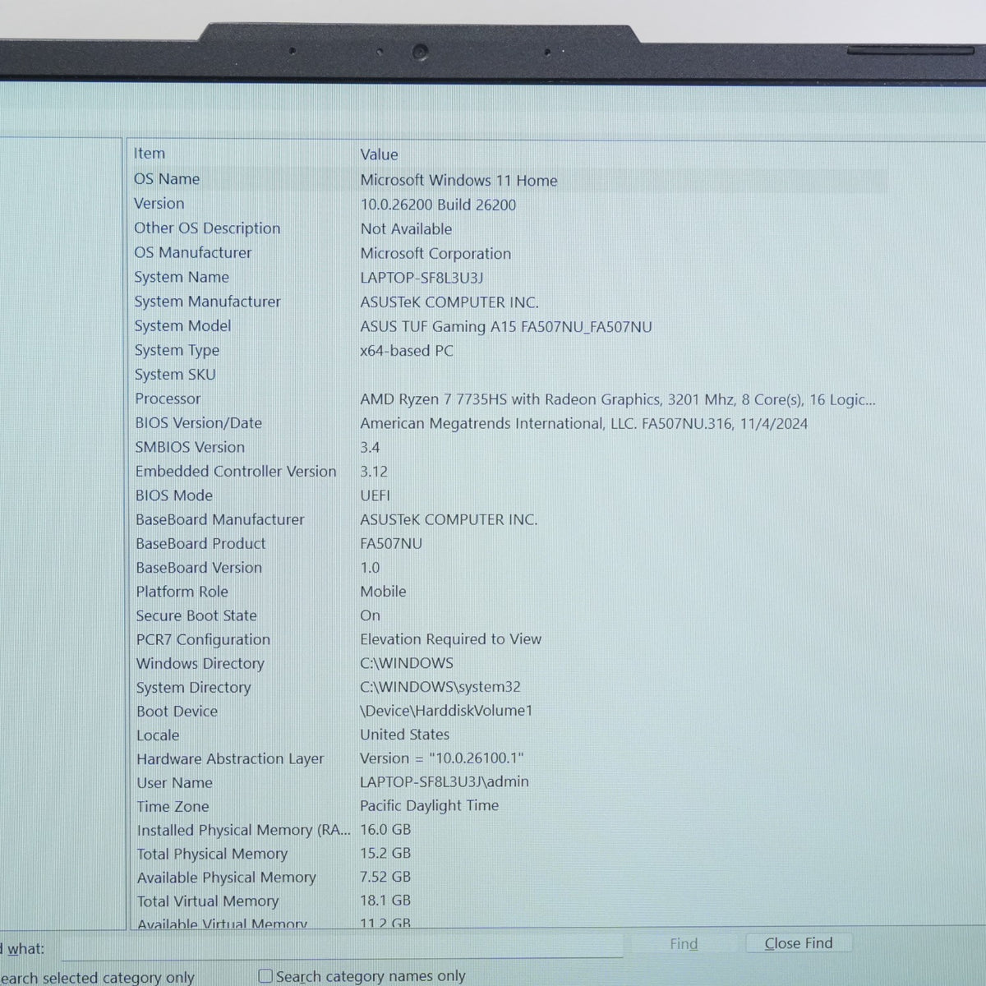986x986 pixels.
Task: Select the System SKU row
Action: click(509, 375)
